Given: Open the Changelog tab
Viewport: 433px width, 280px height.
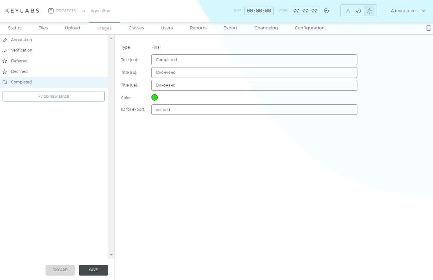Looking at the screenshot, I should click(266, 28).
